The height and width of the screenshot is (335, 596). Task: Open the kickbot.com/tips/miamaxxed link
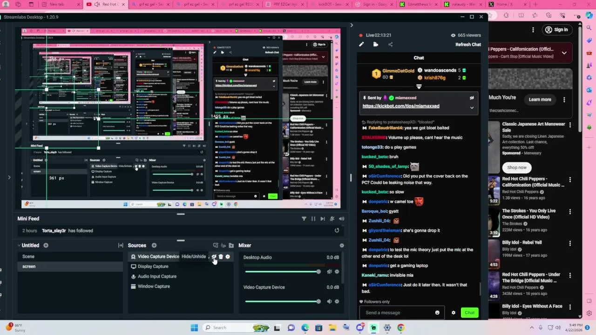(x=401, y=106)
